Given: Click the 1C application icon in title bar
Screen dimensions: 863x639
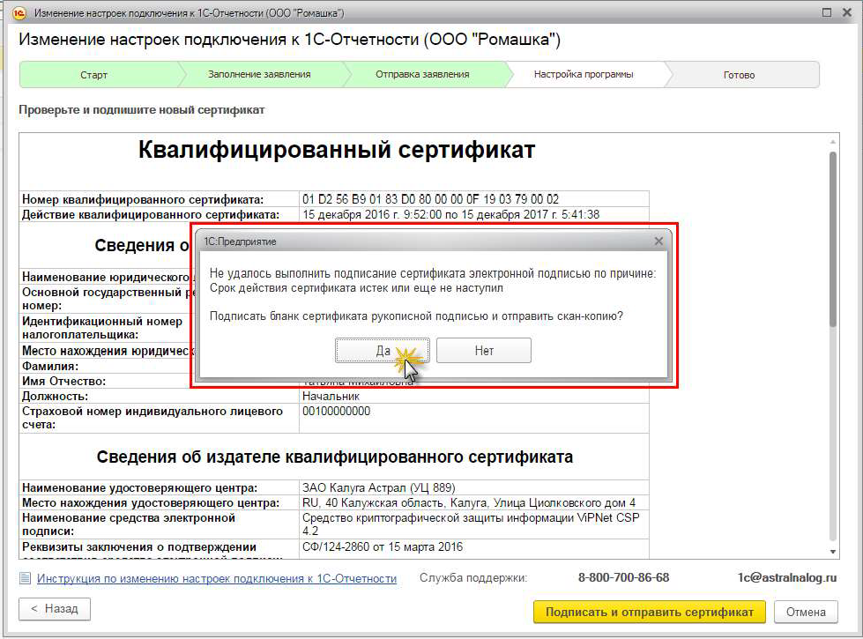Looking at the screenshot, I should click(14, 13).
